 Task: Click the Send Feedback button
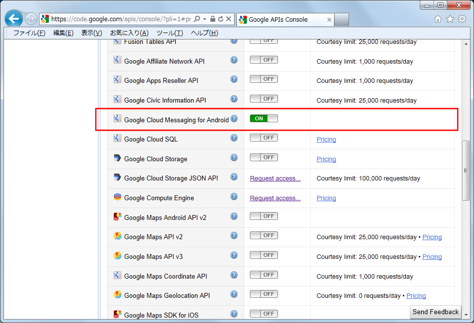[x=435, y=312]
